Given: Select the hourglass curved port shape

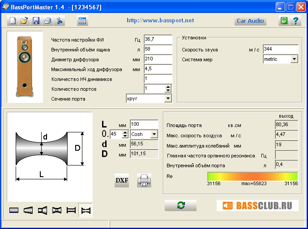Looking at the screenshot, I should [86, 210].
